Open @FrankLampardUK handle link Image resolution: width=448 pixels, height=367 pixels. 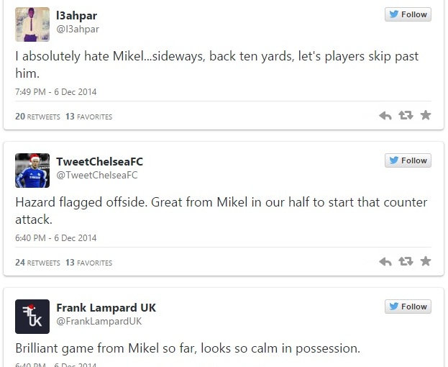pos(99,322)
